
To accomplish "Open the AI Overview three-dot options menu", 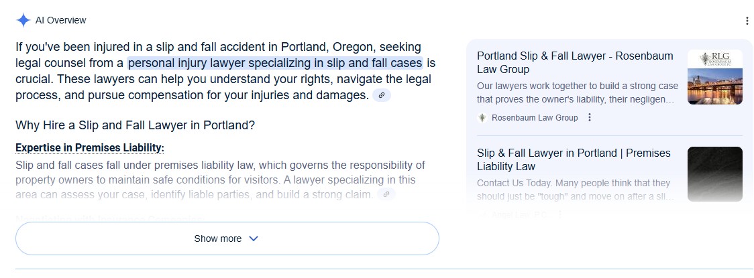I will pos(747,21).
